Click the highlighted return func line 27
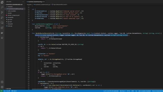 pyautogui.click(x=81, y=35)
